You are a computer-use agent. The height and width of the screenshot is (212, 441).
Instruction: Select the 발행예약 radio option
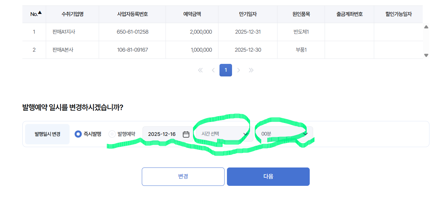pos(112,134)
